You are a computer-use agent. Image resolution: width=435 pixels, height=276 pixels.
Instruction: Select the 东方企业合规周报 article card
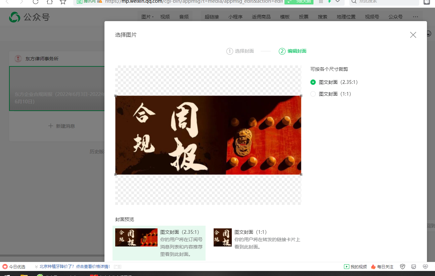tap(57, 89)
